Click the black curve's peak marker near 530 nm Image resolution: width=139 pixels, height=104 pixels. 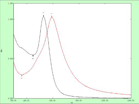tap(44, 16)
